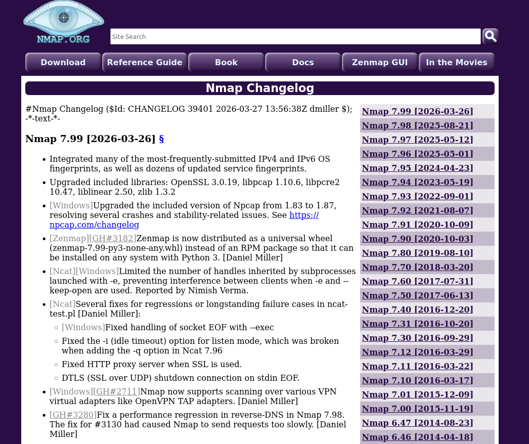
Task: Select the Nmap 7.50 changelog entry
Action: point(417,295)
